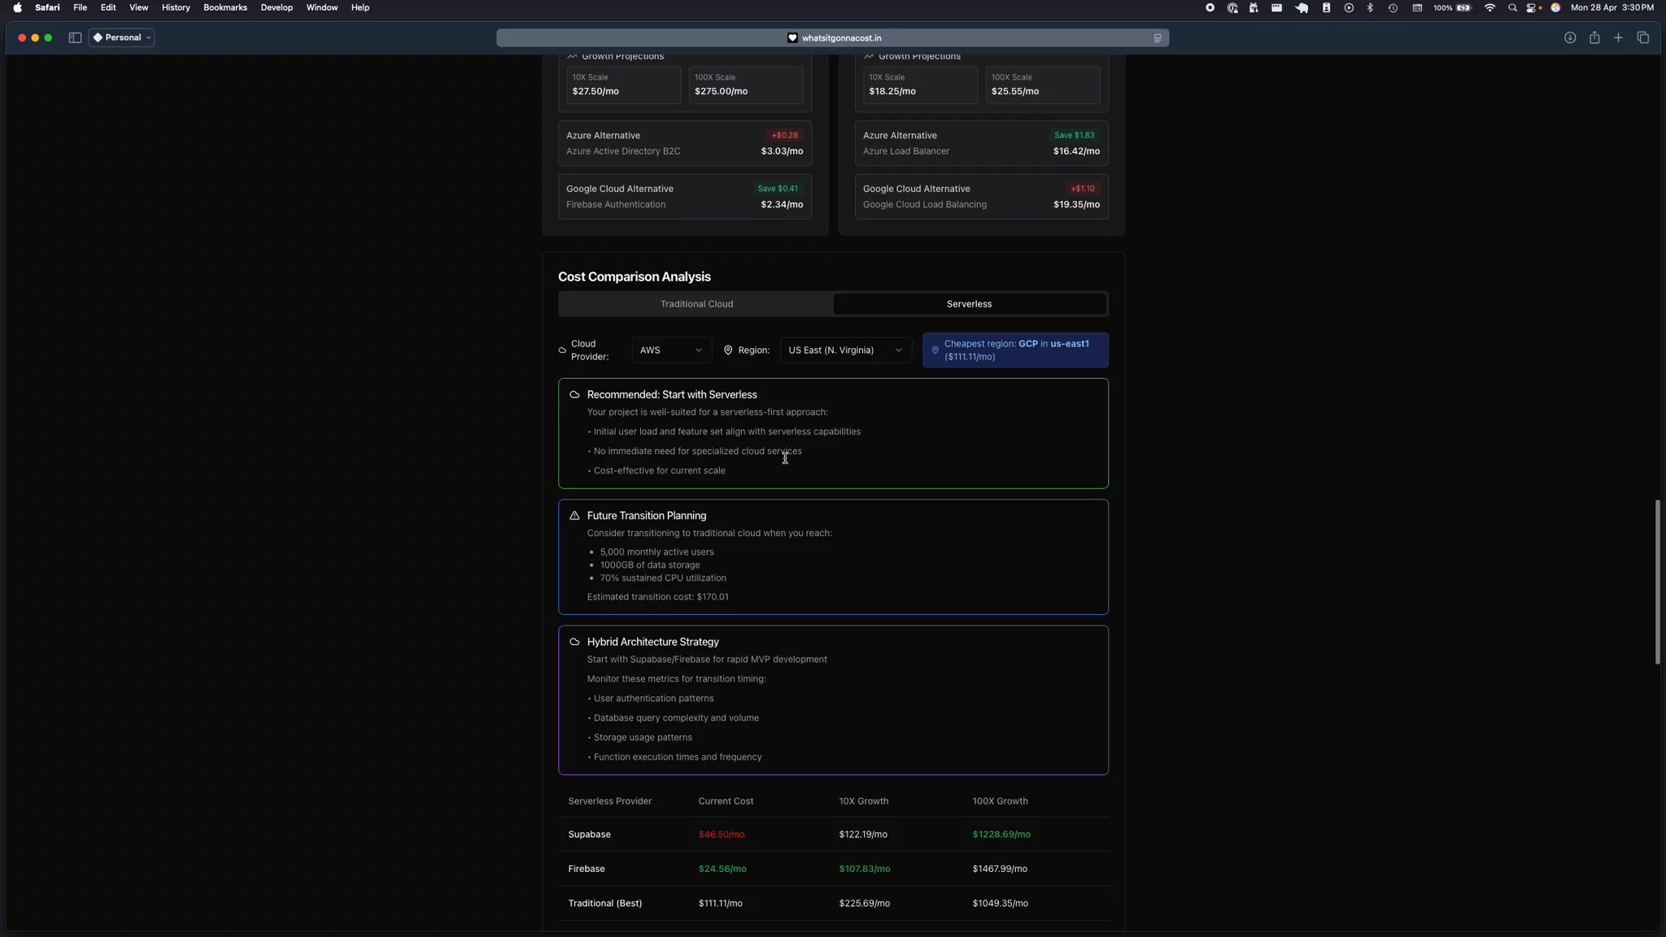The image size is (1666, 937).
Task: Open the Develop menu
Action: pos(277,7)
